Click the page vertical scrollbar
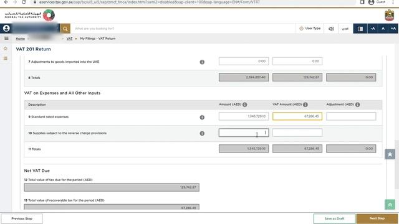 pos(397,164)
